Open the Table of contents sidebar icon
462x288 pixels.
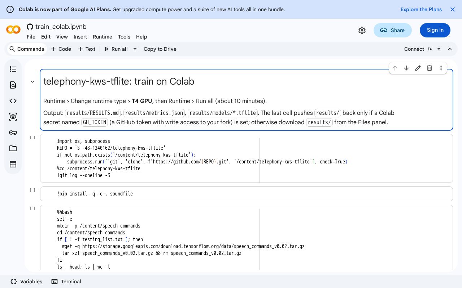[13, 69]
